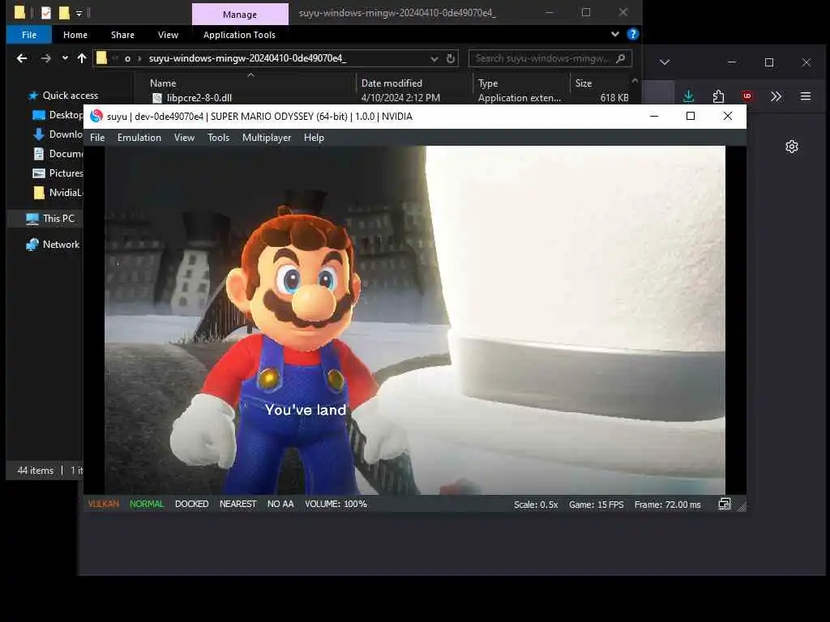Open Quick access in navigation pane
Screen dimensions: 830x622
click(x=70, y=96)
